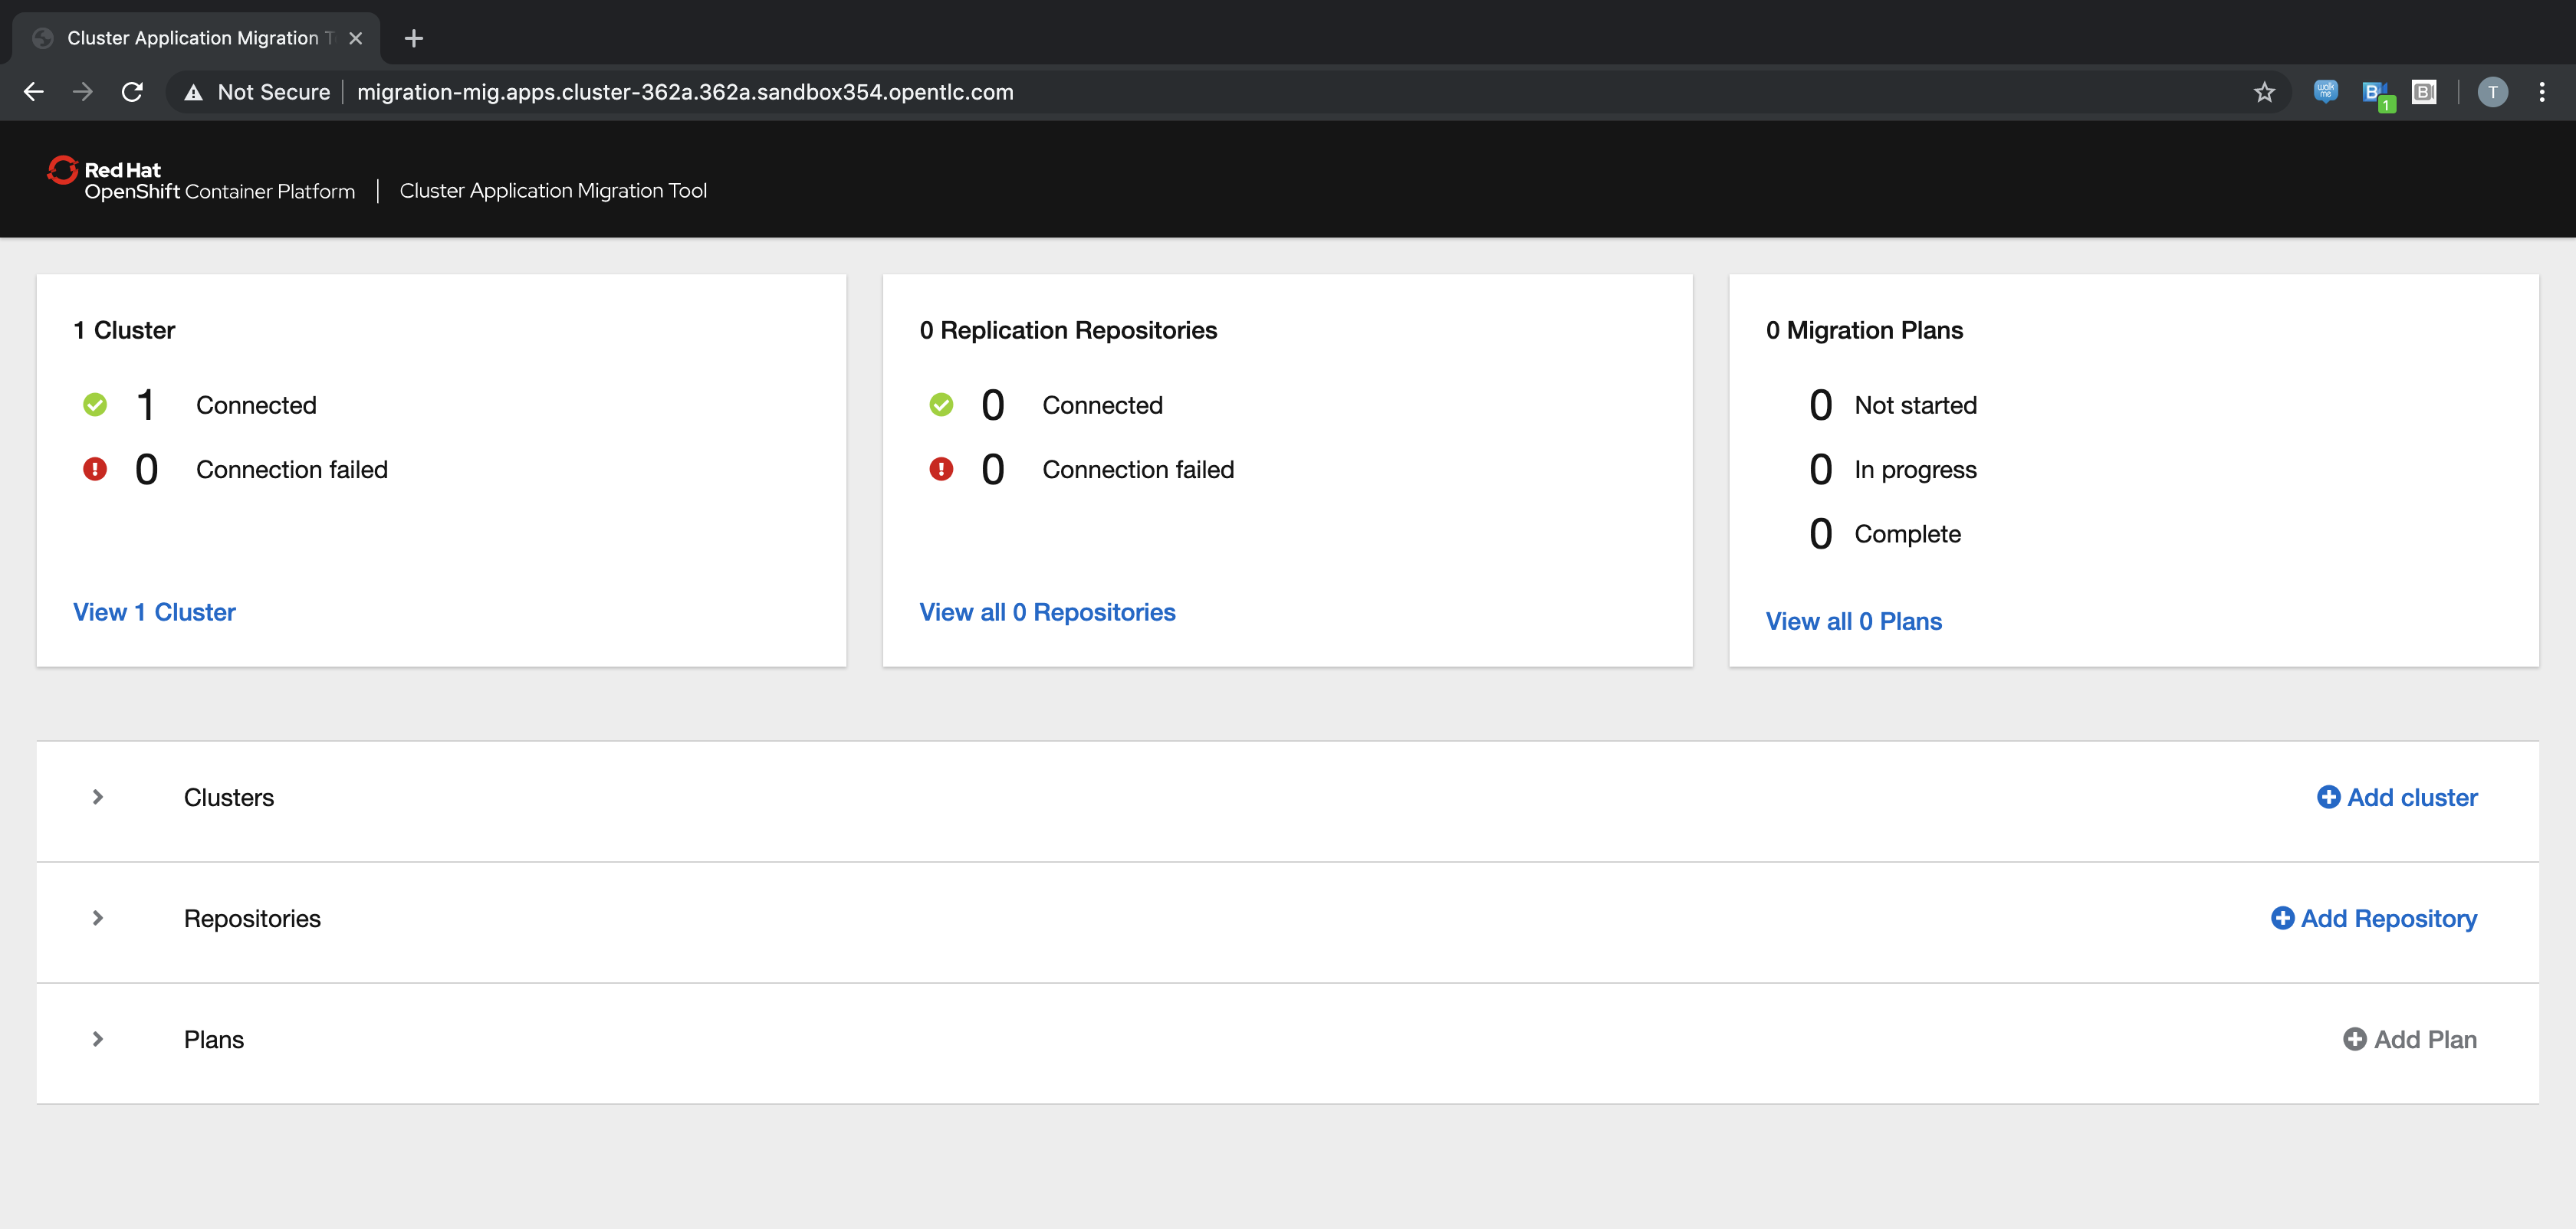Click the green Connected icon in Cluster card
This screenshot has height=1229, width=2576.
[95, 405]
